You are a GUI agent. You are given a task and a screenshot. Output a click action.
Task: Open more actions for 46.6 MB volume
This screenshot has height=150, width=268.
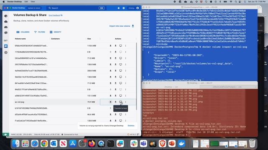pyautogui.click(x=126, y=115)
